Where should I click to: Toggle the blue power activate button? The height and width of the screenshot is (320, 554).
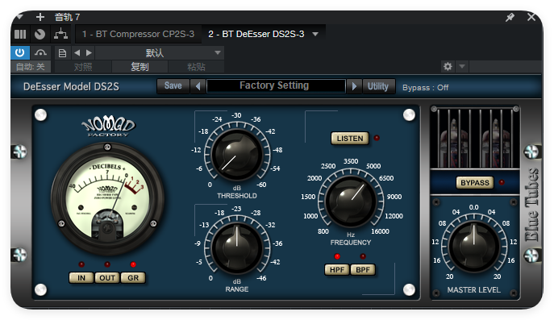[x=20, y=53]
